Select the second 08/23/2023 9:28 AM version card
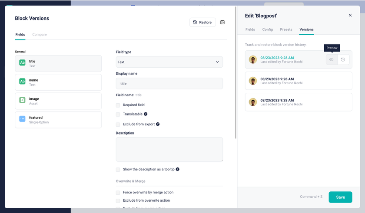Screen dimensions: 365x213 [x=299, y=81]
